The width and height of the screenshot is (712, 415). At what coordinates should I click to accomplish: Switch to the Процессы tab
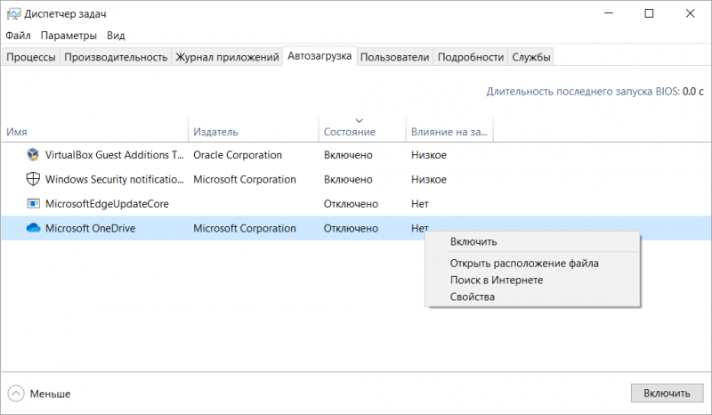click(x=31, y=57)
